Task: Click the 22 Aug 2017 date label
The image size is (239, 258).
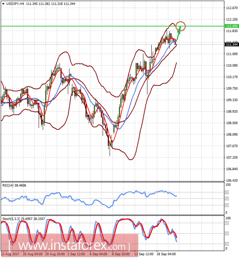Action: point(10,254)
